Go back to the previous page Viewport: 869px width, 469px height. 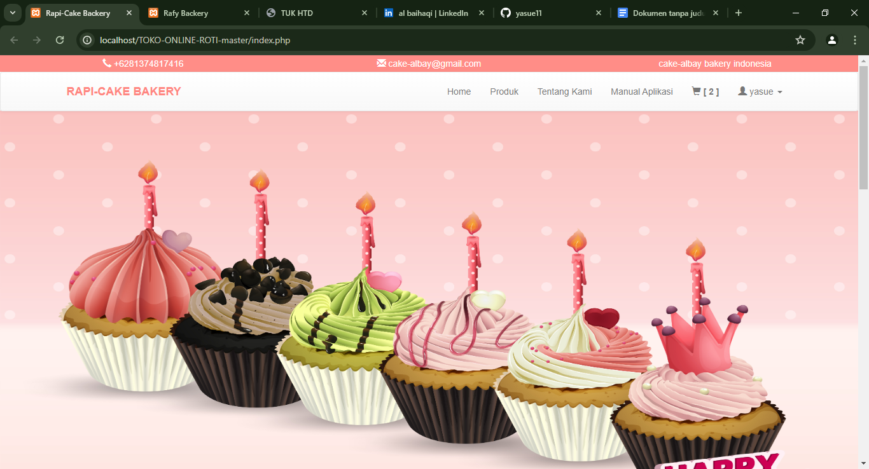pos(14,40)
